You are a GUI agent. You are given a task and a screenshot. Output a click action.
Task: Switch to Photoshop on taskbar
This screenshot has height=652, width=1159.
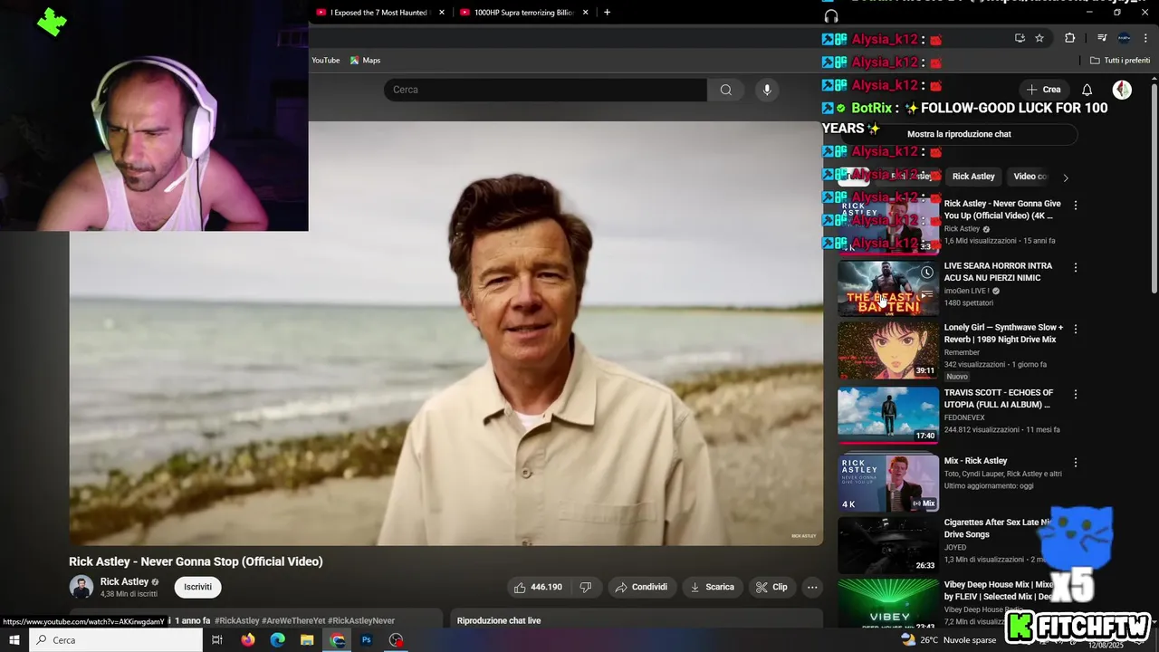(367, 640)
